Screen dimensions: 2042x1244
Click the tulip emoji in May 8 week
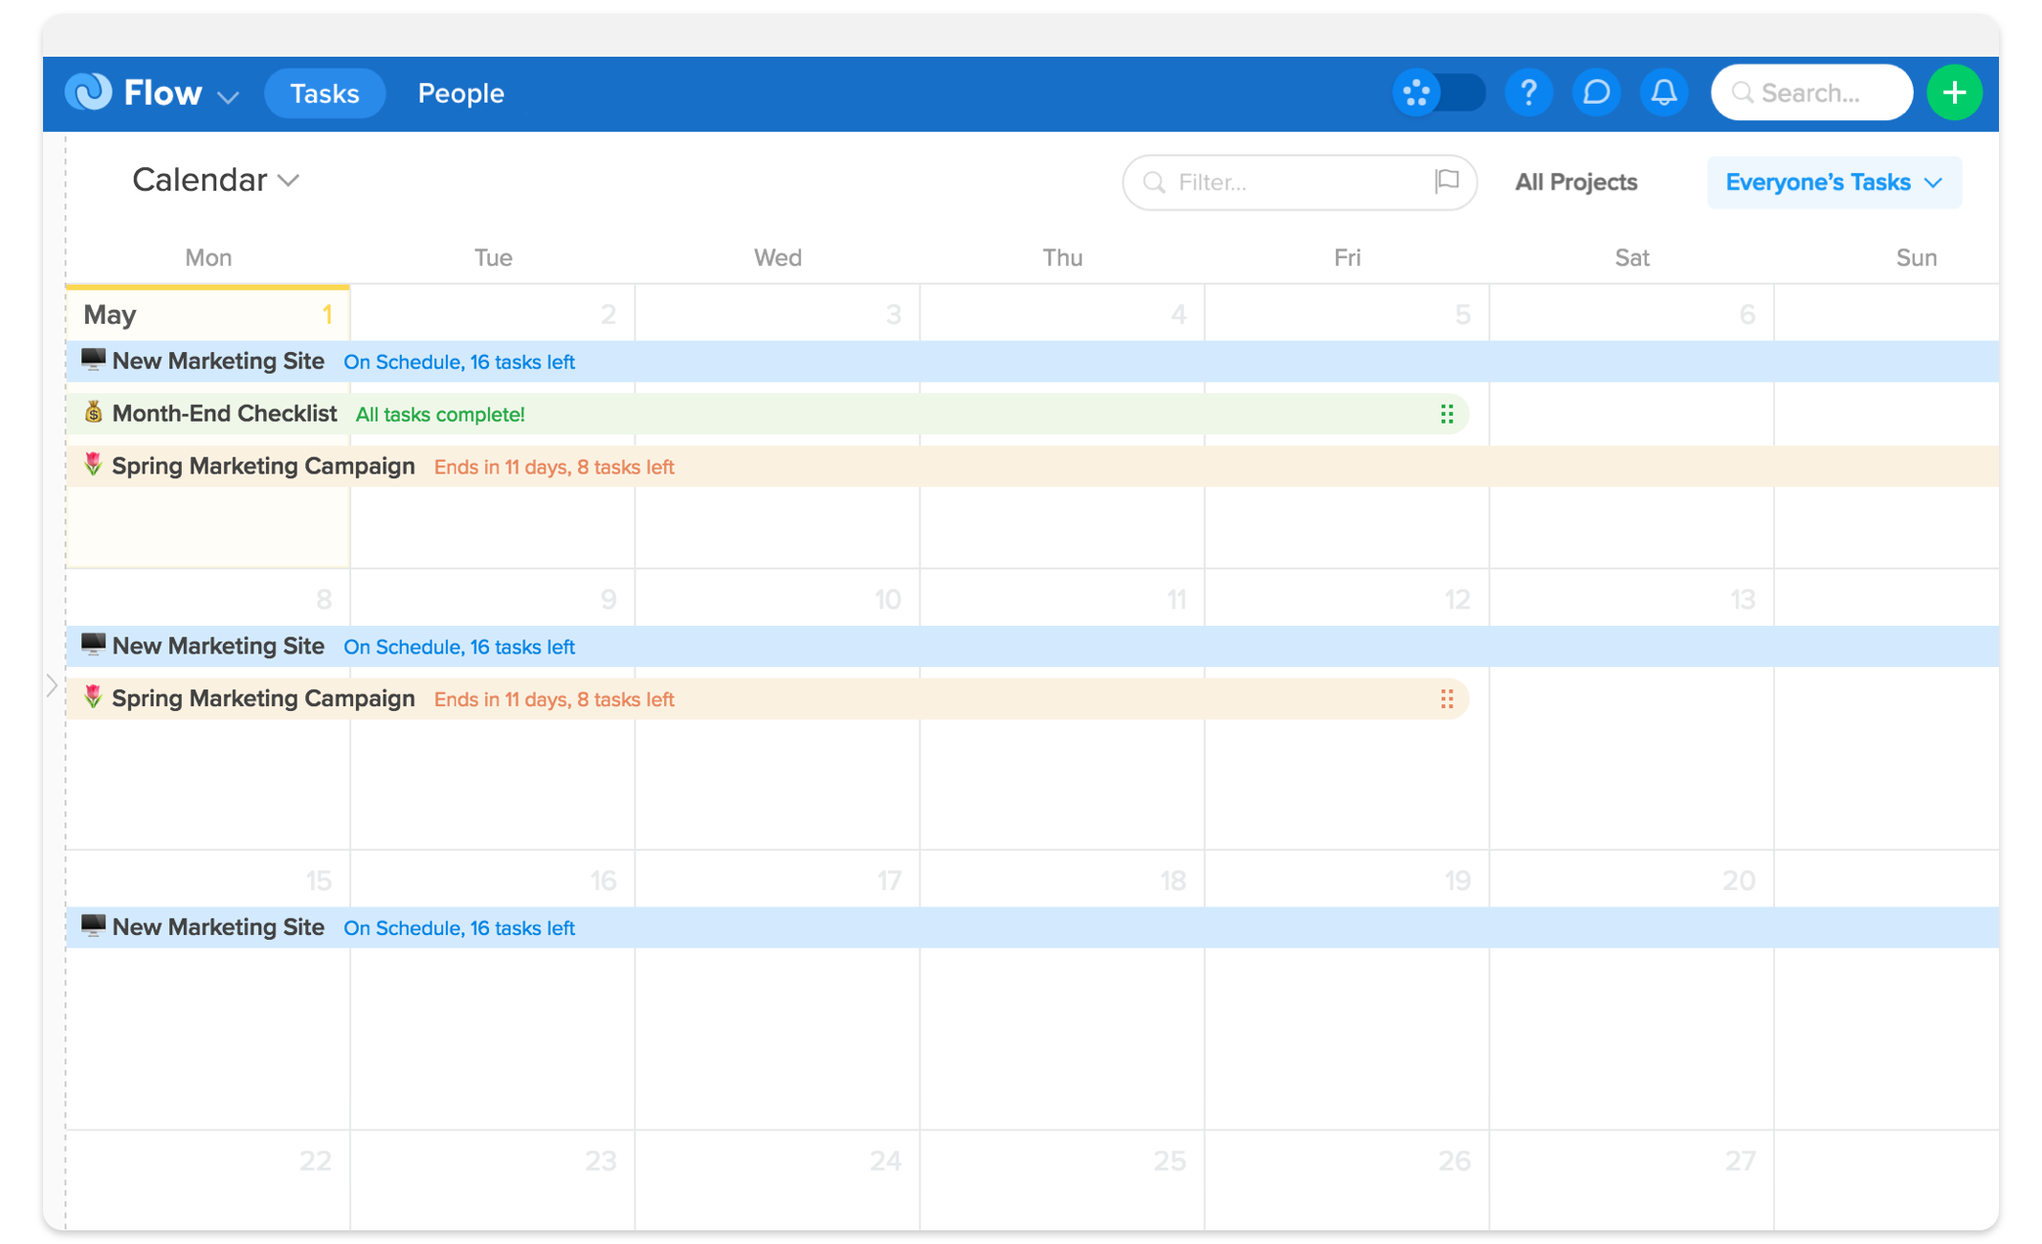pyautogui.click(x=93, y=697)
